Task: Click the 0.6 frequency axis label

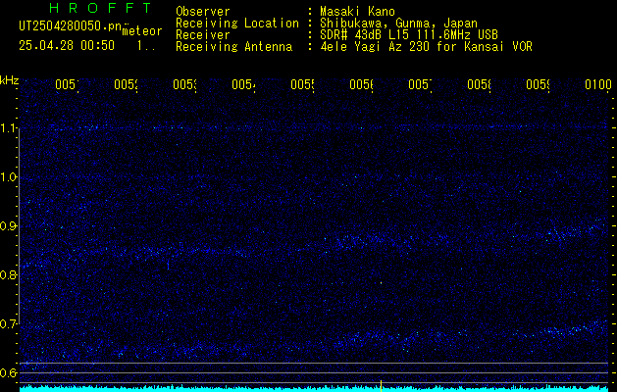Action: click(x=9, y=372)
